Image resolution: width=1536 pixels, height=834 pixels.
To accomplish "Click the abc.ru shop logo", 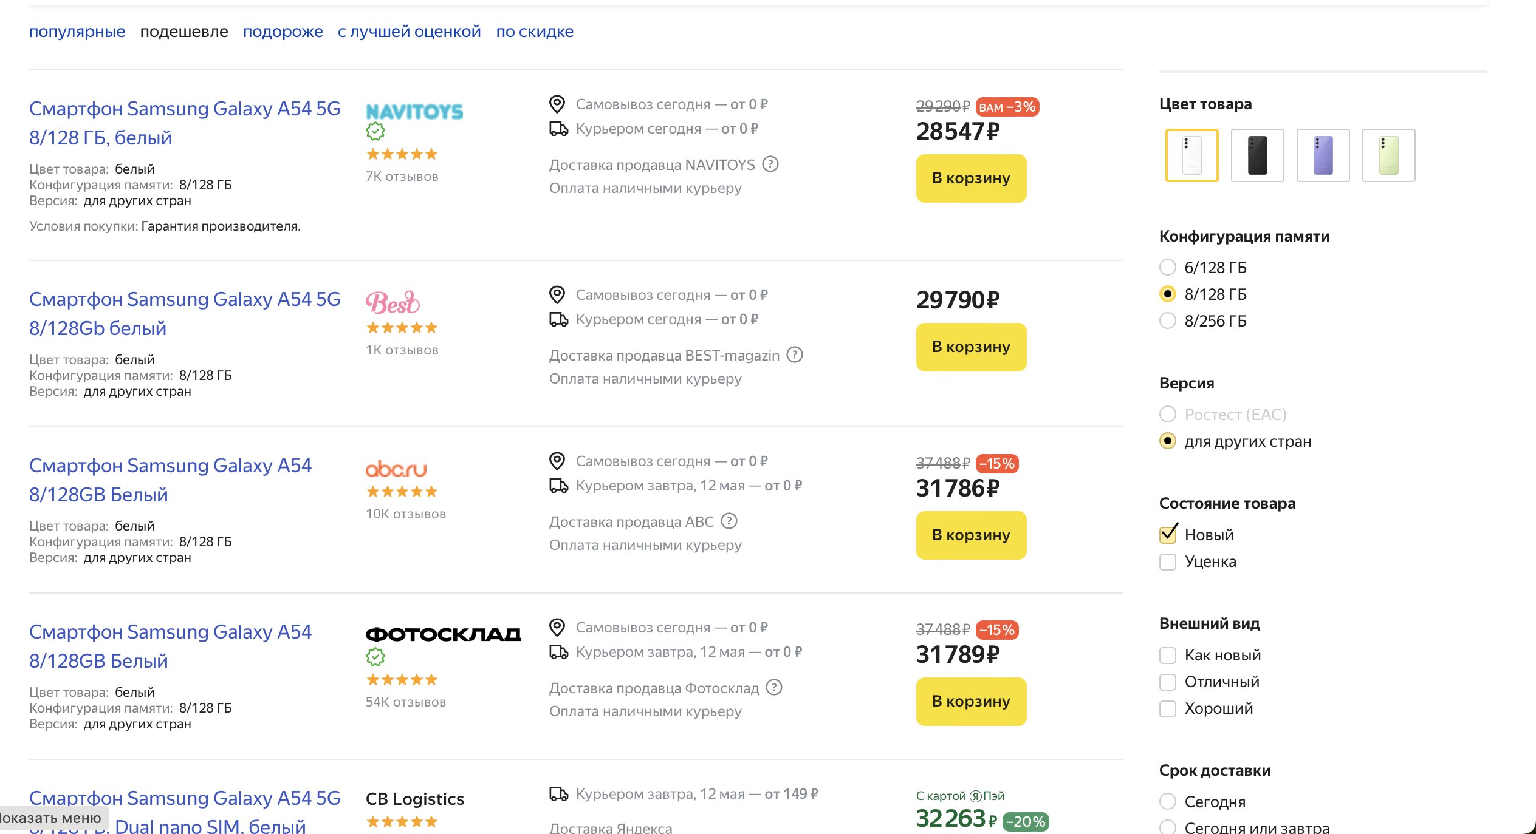I will point(396,469).
